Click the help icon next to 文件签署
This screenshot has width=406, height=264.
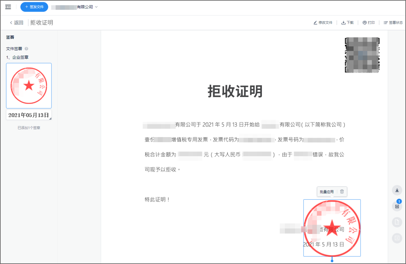coord(26,49)
